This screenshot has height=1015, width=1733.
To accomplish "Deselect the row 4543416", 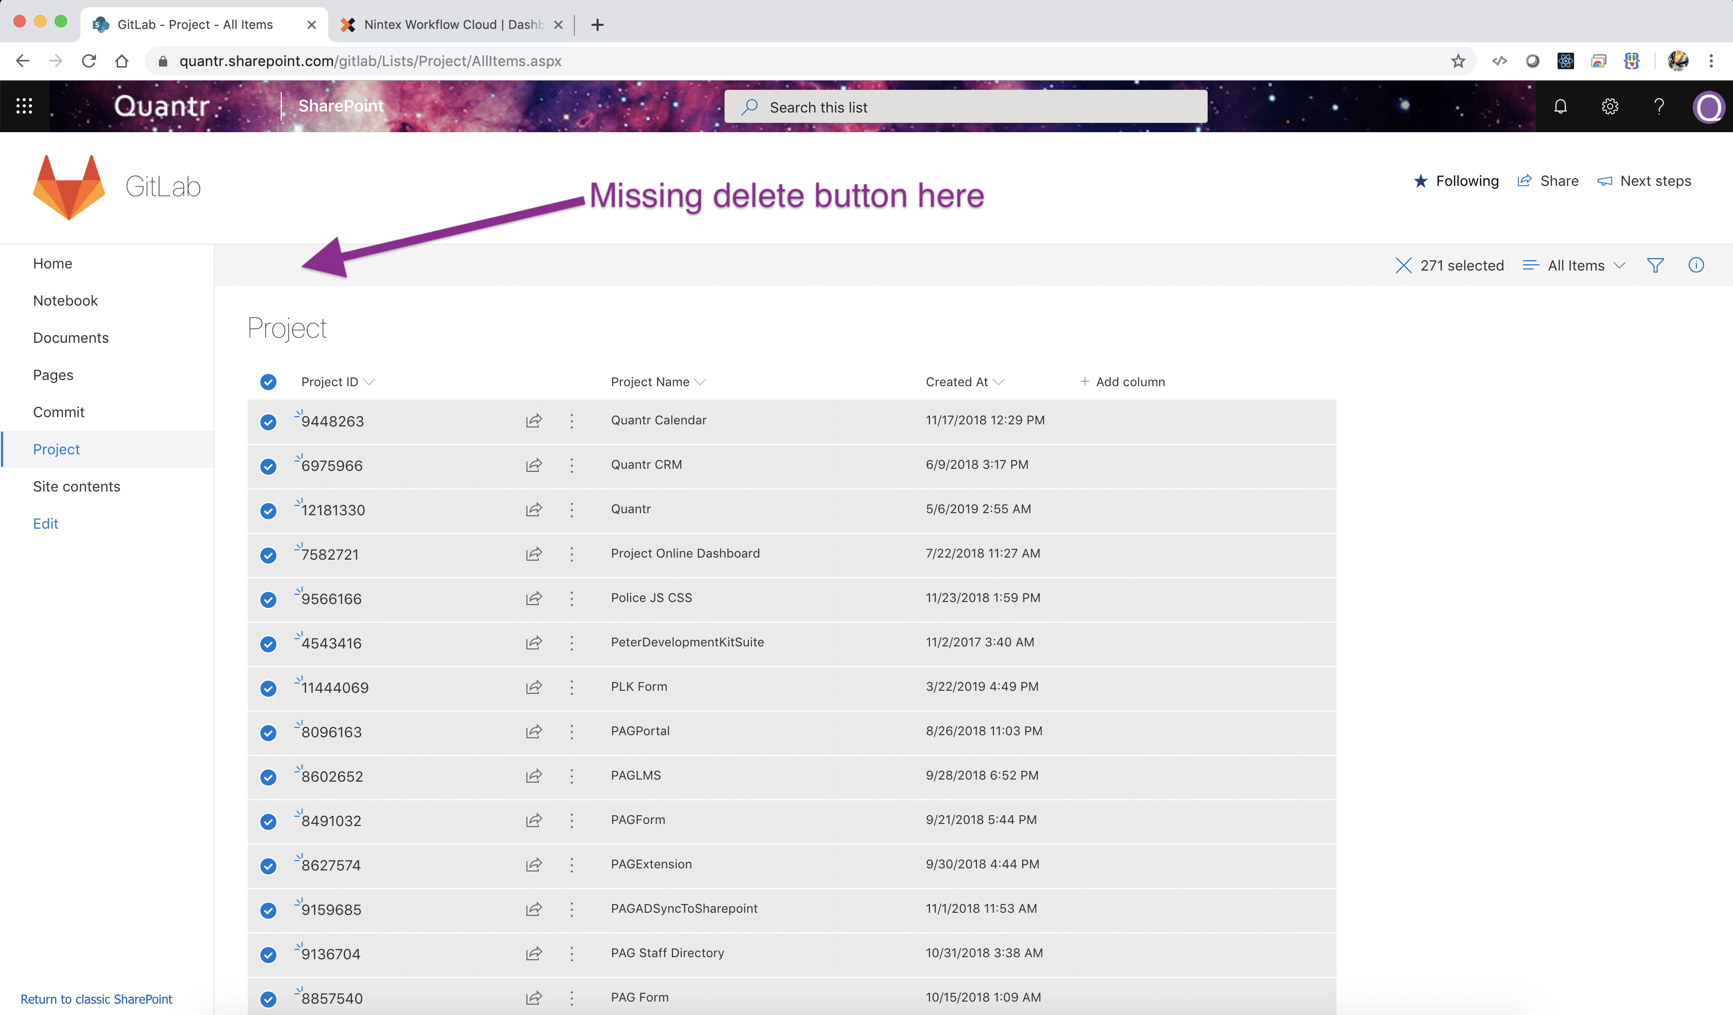I will pos(268,644).
